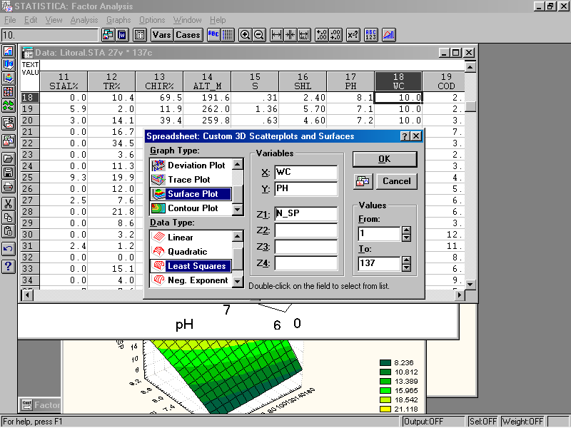Image resolution: width=571 pixels, height=428 pixels.
Task: Open the View menu
Action: click(54, 20)
